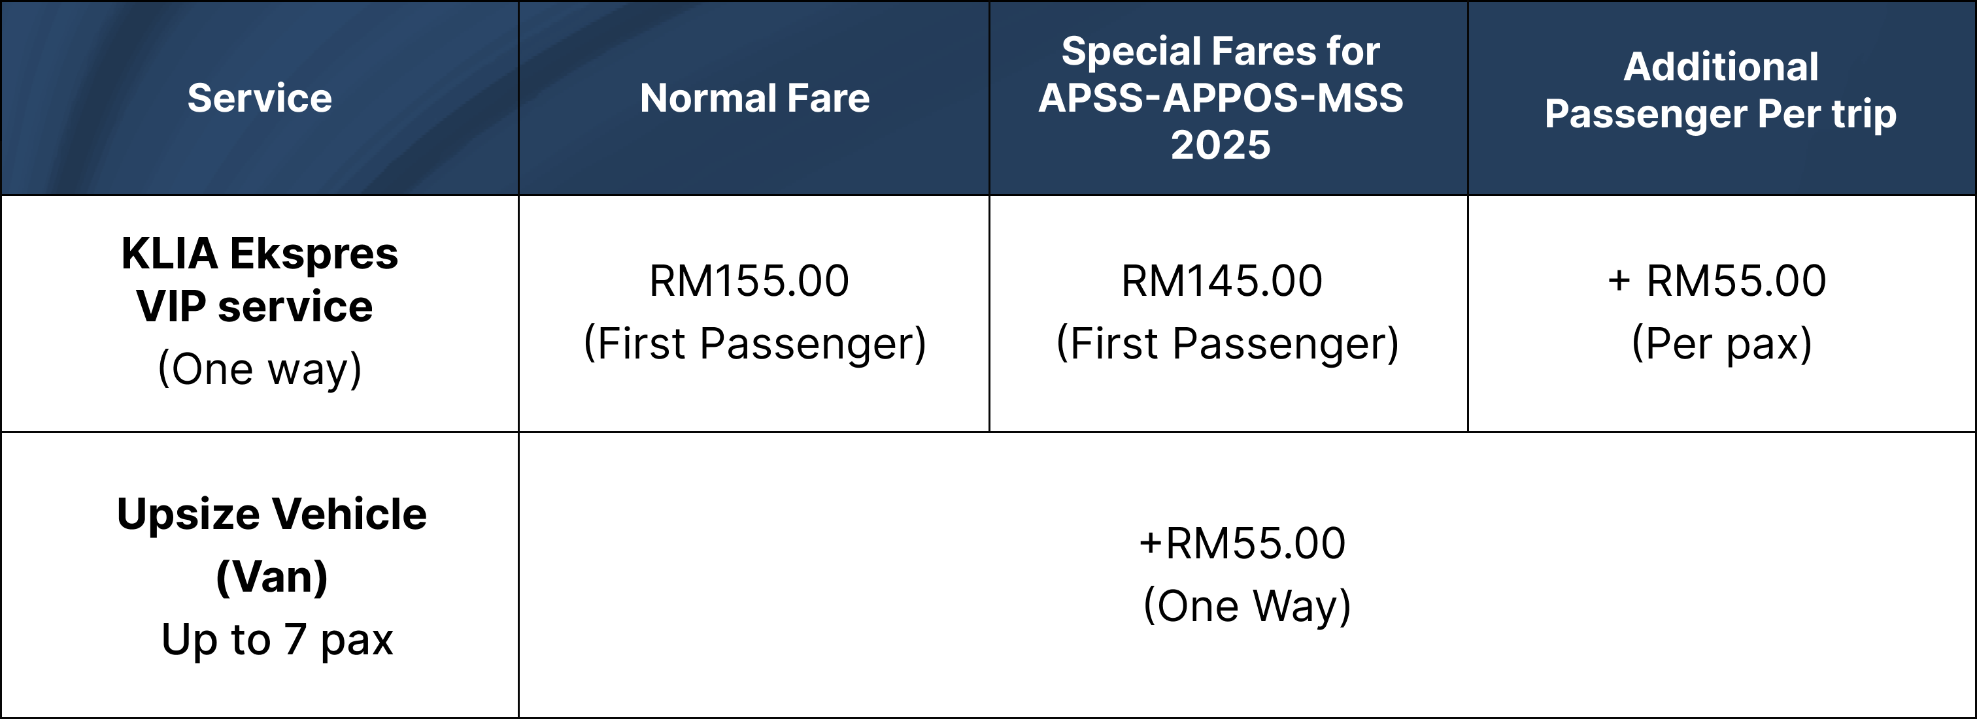Click the RM155.00 normal fare value
This screenshot has height=719, width=1977.
[x=749, y=281]
